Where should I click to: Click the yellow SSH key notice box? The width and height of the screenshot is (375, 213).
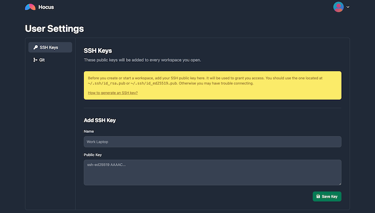[212, 85]
